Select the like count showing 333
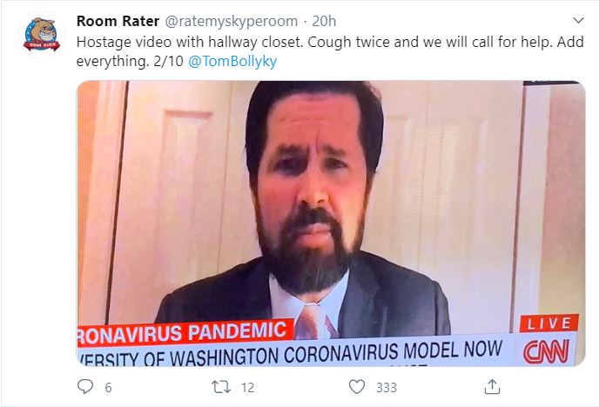This screenshot has width=599, height=407. click(387, 388)
